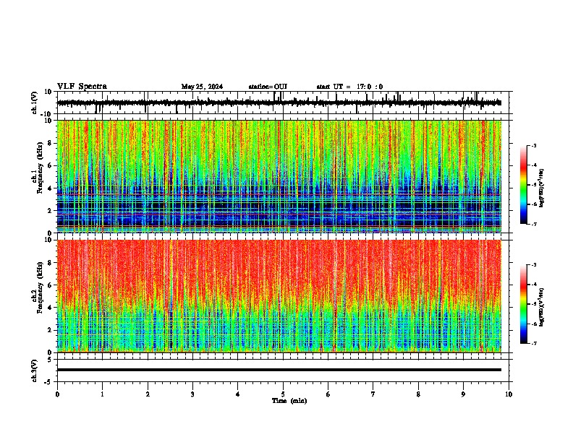The height and width of the screenshot is (442, 573).
Task: Click the 'VLF Spectra' title text
Action: pos(82,87)
